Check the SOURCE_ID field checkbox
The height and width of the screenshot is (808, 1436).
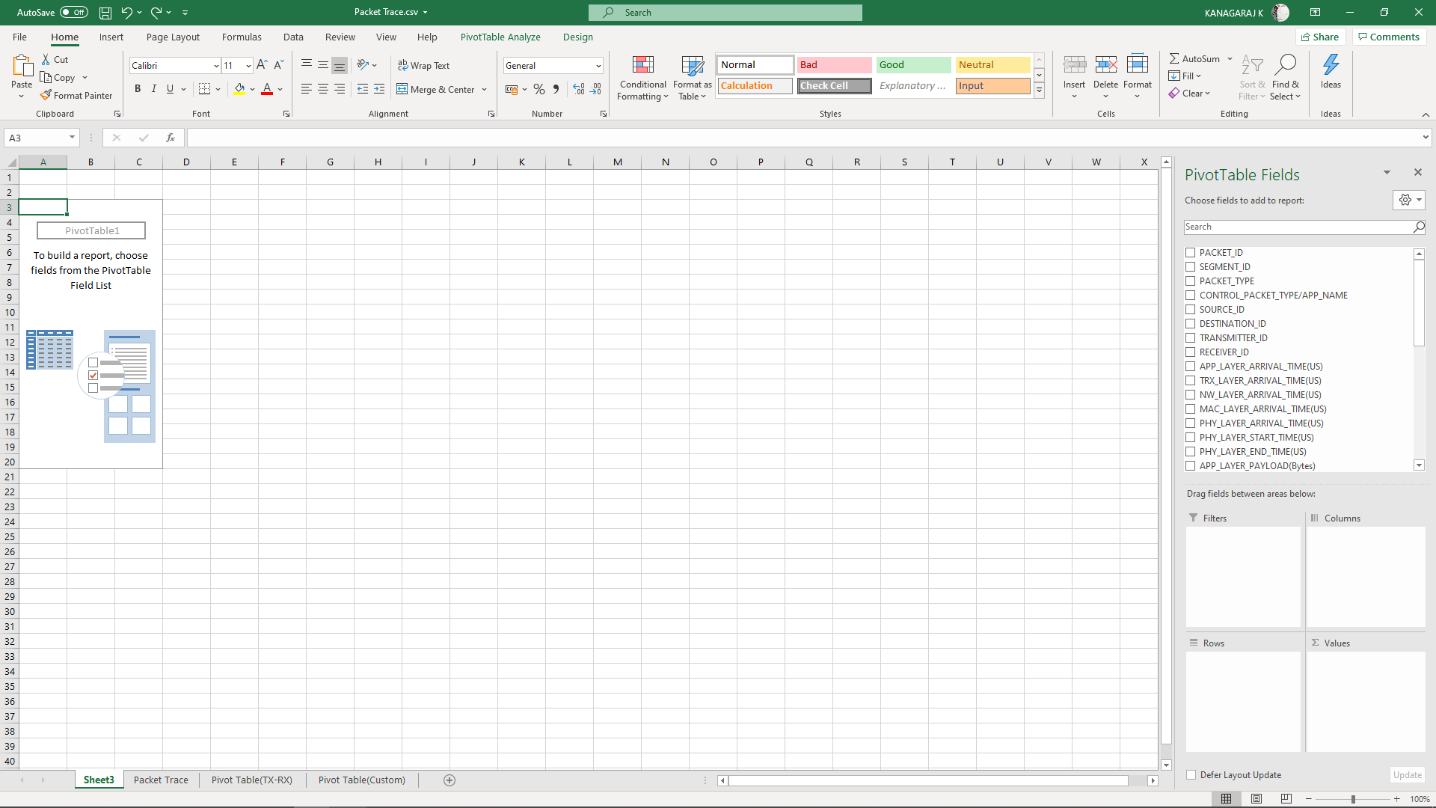(x=1190, y=310)
